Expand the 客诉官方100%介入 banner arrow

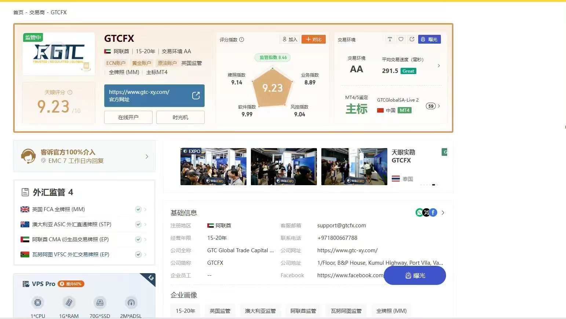pos(147,157)
